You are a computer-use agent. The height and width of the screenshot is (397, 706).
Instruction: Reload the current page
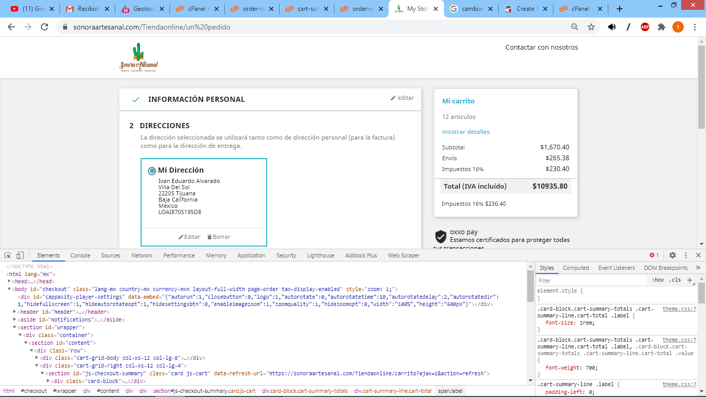point(44,27)
